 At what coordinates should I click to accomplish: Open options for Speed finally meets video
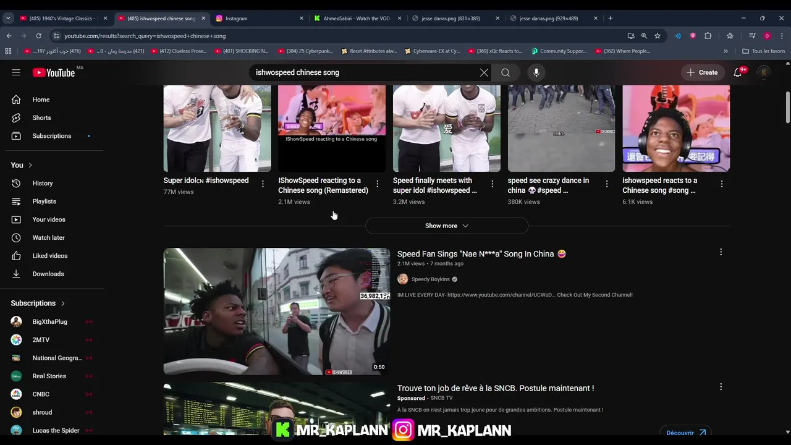pyautogui.click(x=493, y=184)
